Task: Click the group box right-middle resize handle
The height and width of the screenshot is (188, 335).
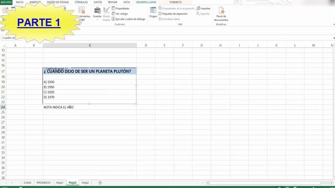Action: pyautogui.click(x=136, y=86)
